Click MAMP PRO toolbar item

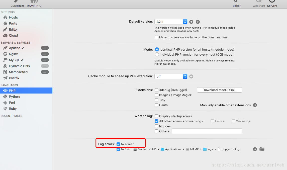[34, 4]
